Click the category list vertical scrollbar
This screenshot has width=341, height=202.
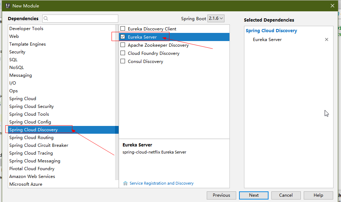point(117,102)
